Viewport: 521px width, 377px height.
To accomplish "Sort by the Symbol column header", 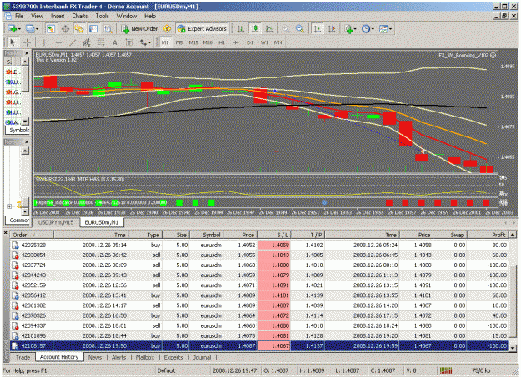I will (206, 235).
